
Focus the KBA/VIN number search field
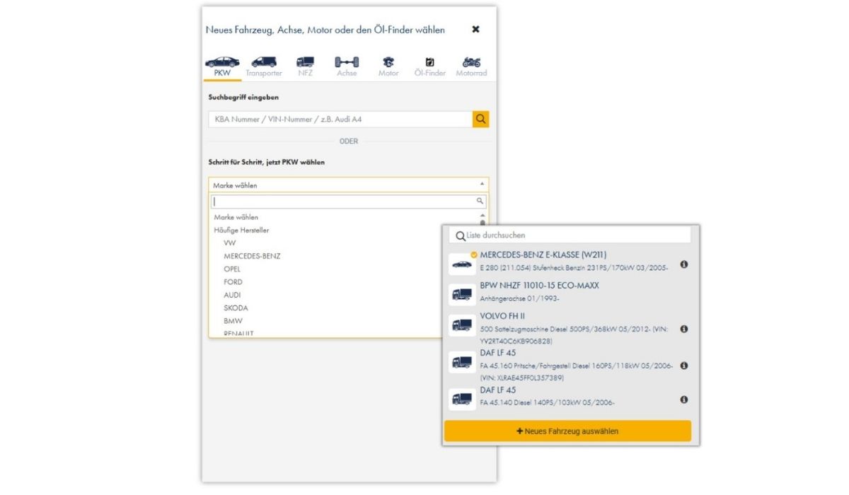340,120
